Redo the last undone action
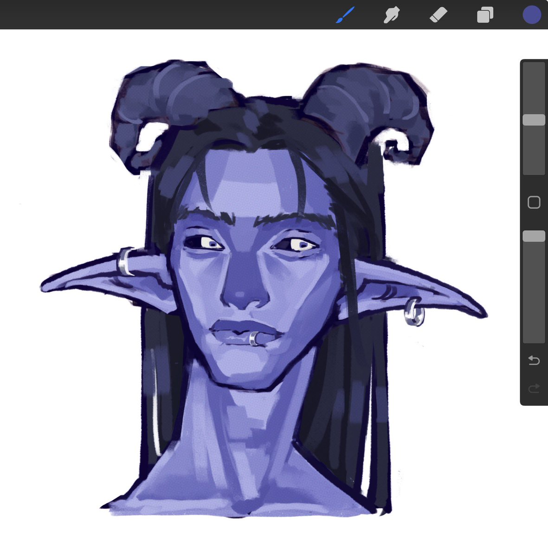This screenshot has width=548, height=557. click(534, 388)
